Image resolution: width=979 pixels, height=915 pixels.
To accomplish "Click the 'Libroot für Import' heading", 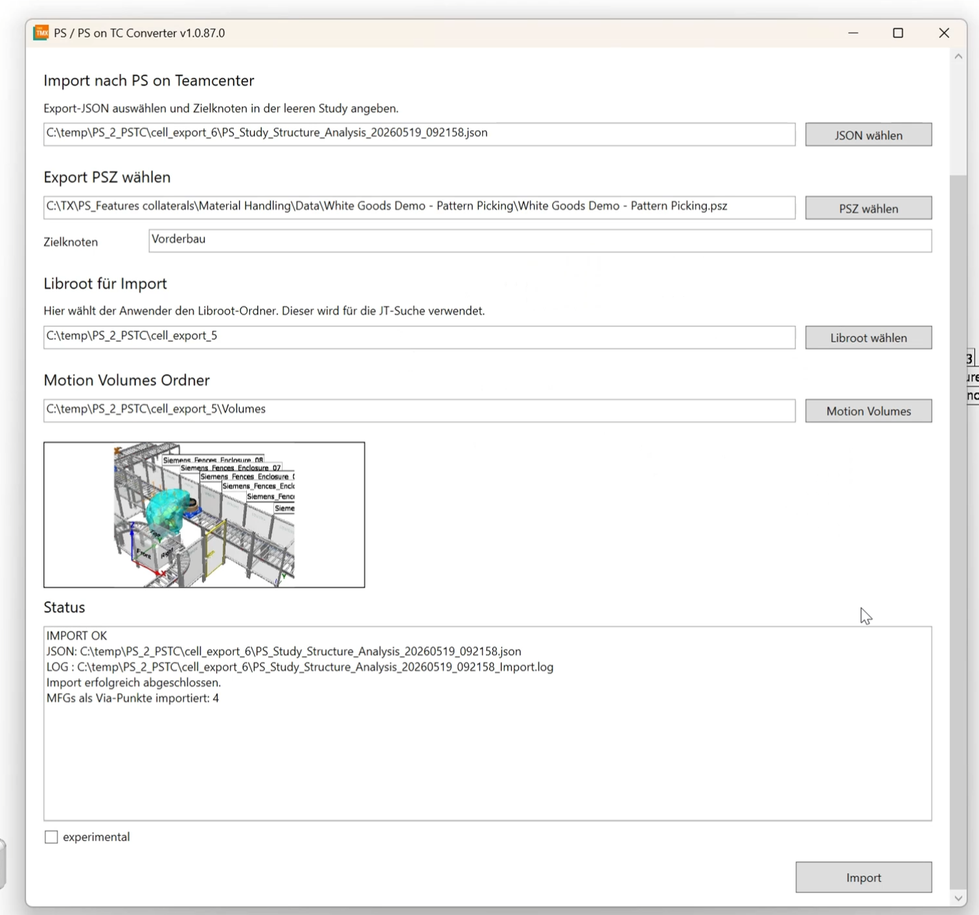I will [105, 283].
